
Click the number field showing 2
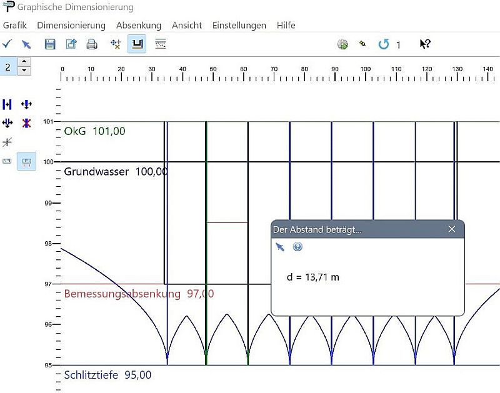point(7,66)
